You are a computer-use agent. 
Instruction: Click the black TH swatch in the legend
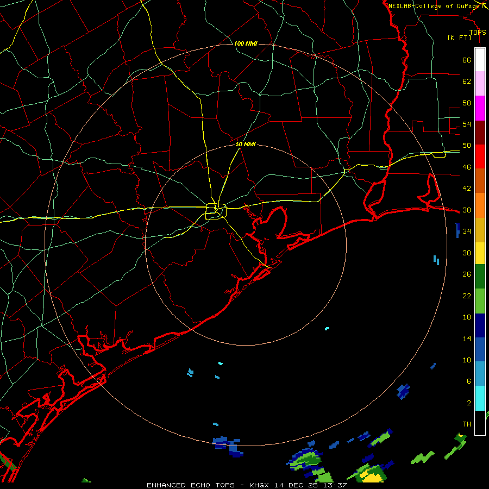(x=480, y=423)
